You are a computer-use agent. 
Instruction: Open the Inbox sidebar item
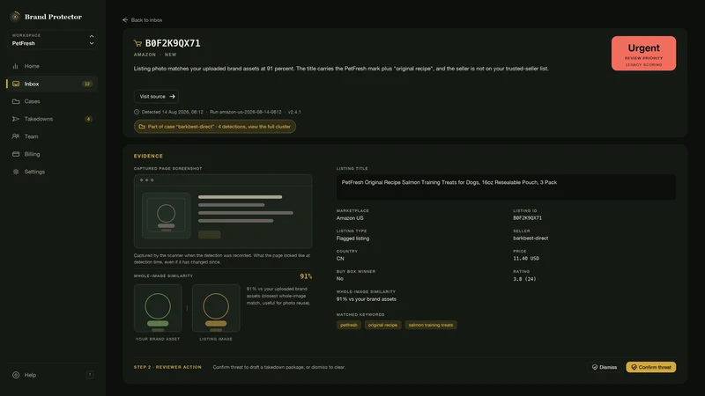(53, 84)
